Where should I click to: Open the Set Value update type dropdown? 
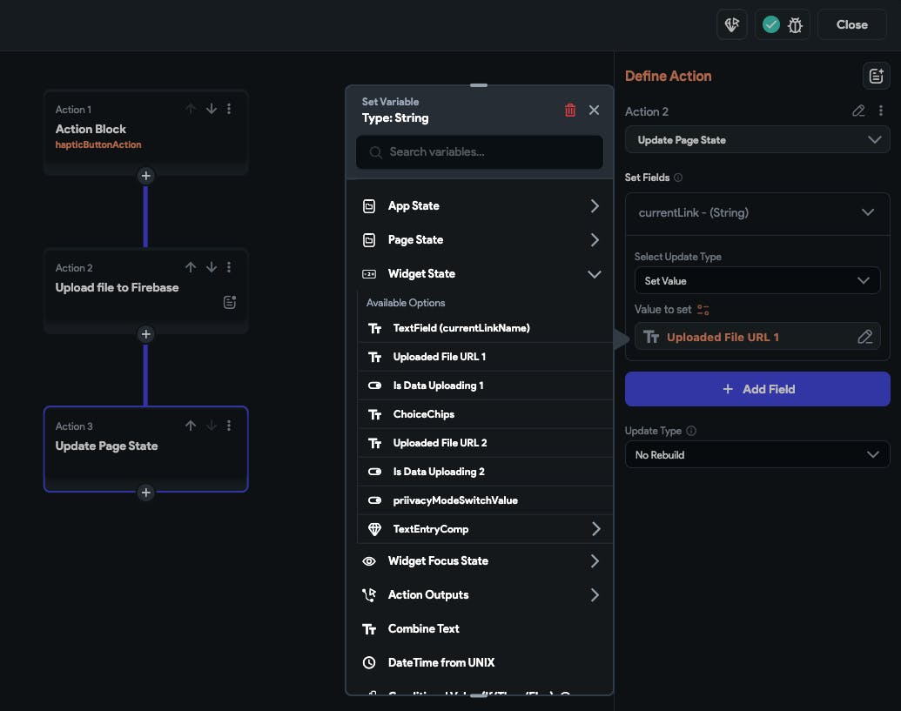tap(756, 281)
